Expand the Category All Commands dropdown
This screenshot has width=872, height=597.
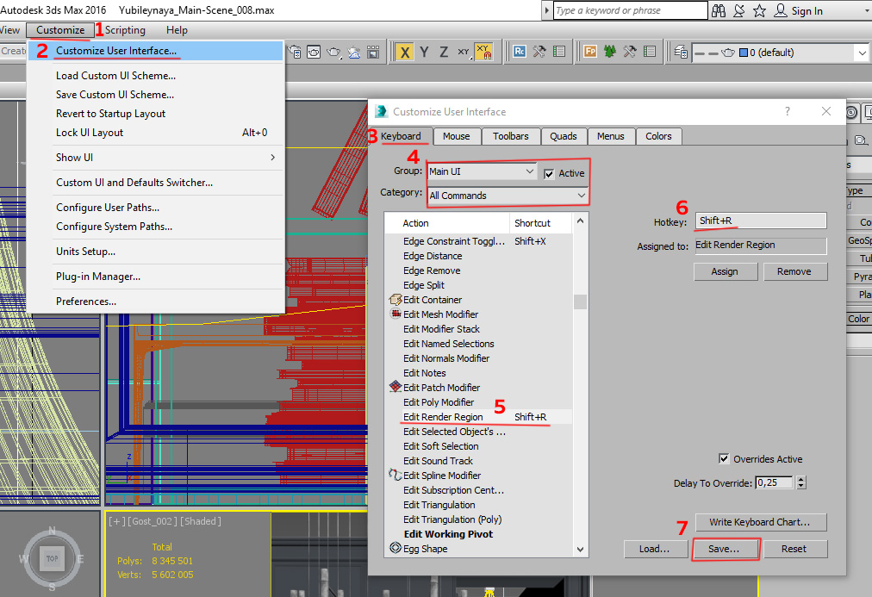(508, 196)
